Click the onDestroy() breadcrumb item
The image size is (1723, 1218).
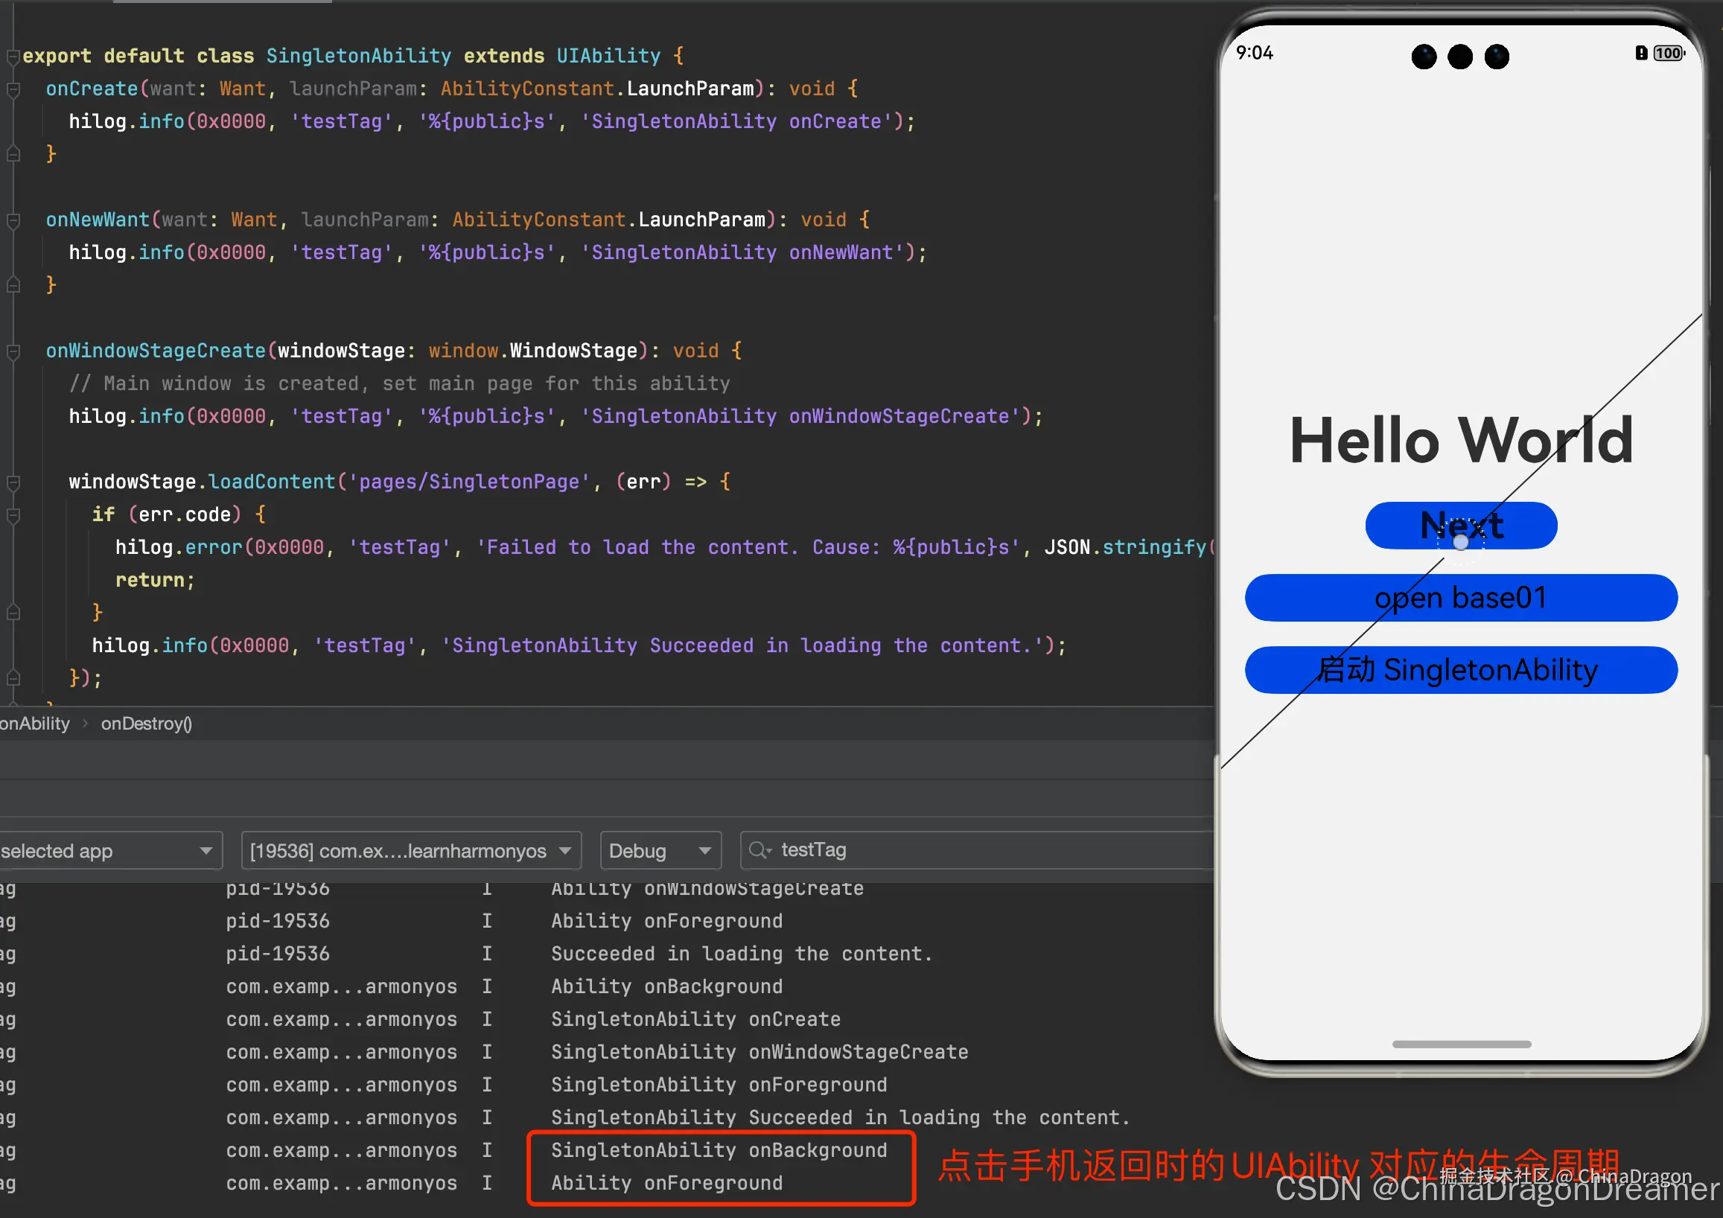(147, 724)
